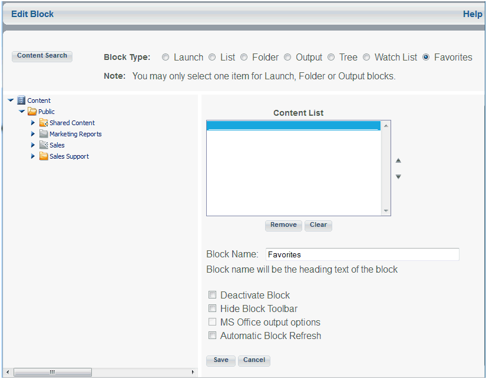Move selected item up in Content List

point(399,160)
